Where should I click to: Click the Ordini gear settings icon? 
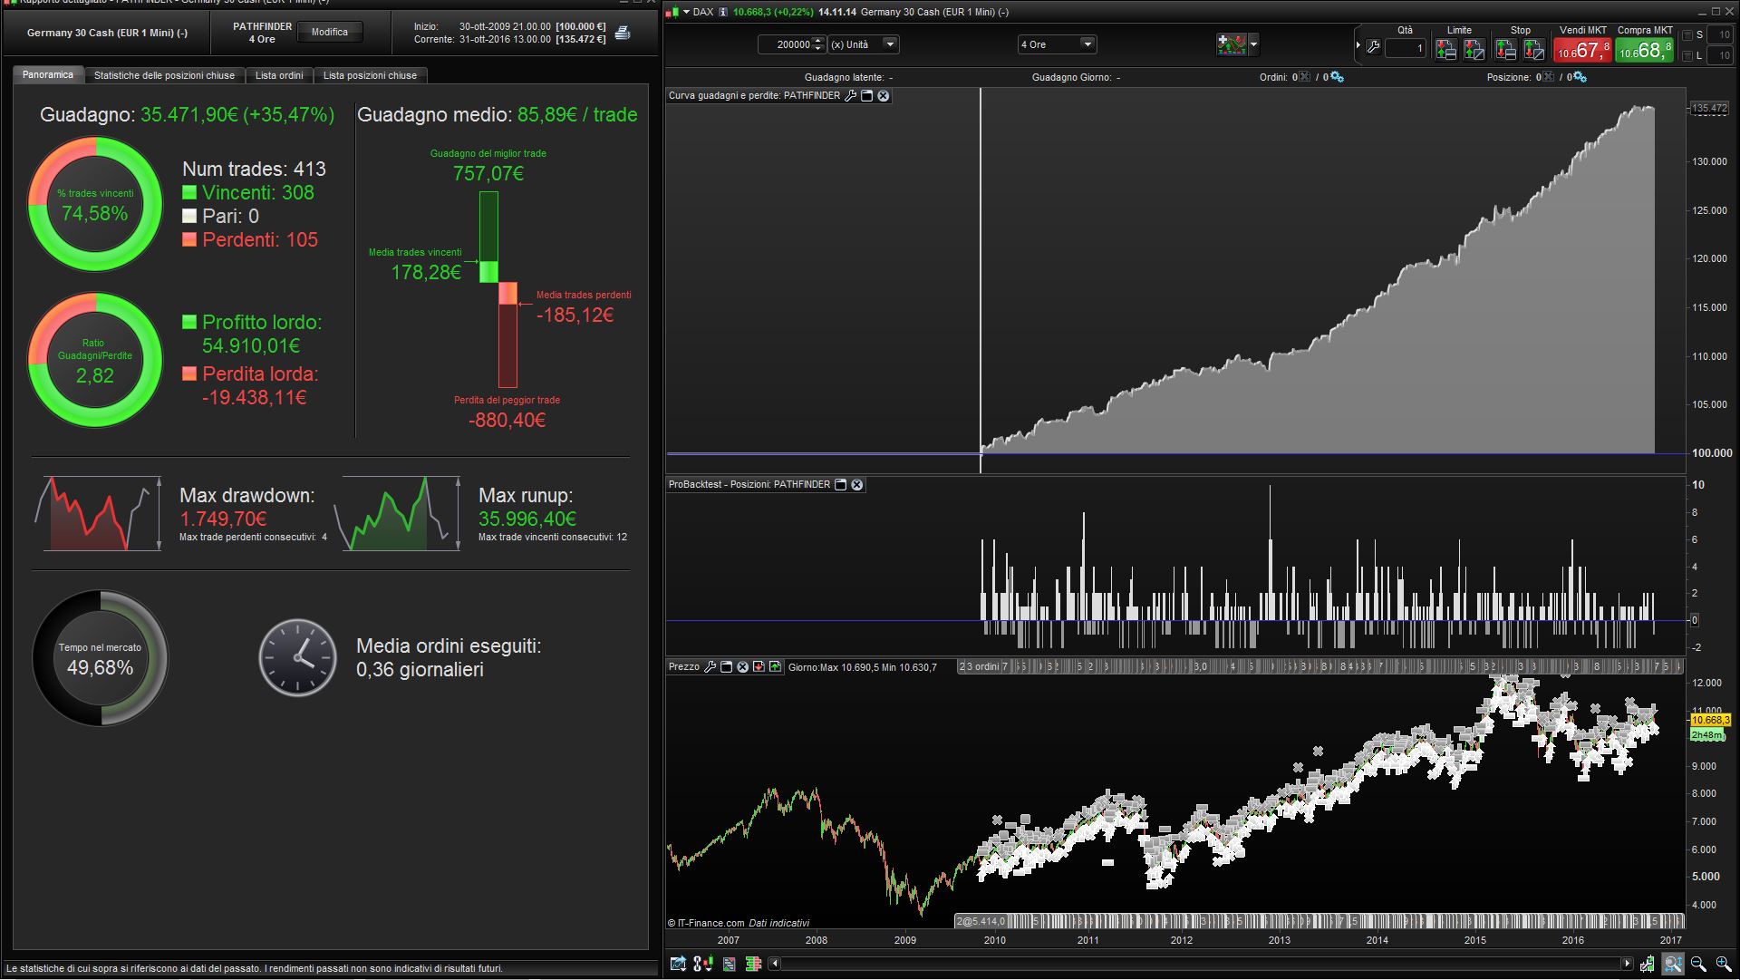1338,77
